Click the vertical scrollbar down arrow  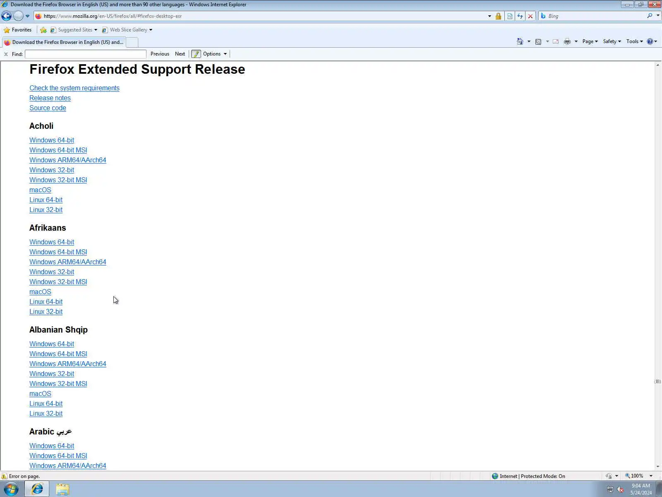click(658, 466)
